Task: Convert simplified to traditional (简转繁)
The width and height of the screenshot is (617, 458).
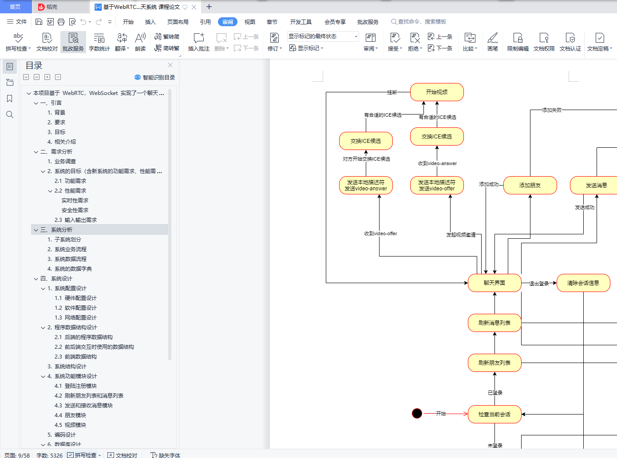Action: pos(167,48)
